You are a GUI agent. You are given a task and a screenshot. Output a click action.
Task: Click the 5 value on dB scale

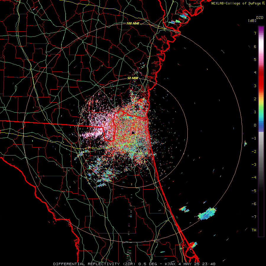(x=255, y=59)
